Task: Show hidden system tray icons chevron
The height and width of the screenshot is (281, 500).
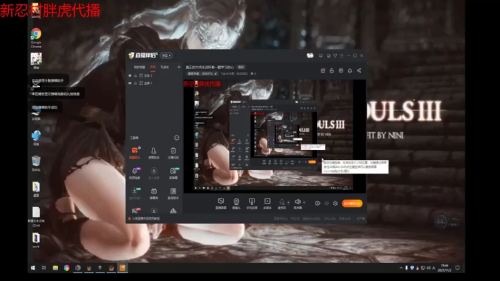Action: [x=401, y=268]
